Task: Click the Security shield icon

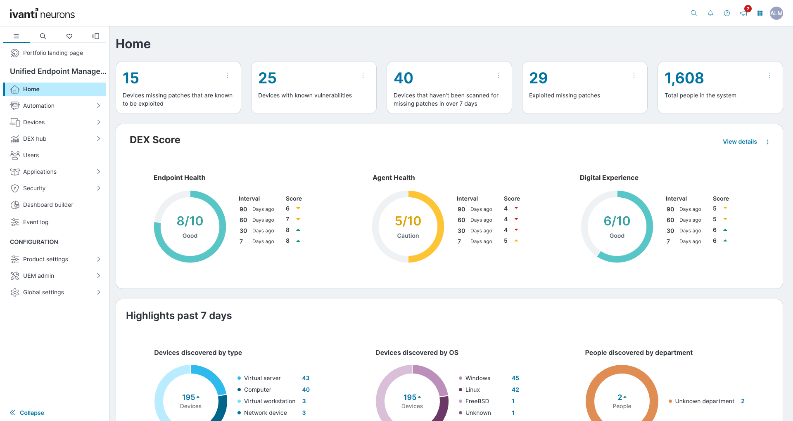Action: [x=15, y=188]
